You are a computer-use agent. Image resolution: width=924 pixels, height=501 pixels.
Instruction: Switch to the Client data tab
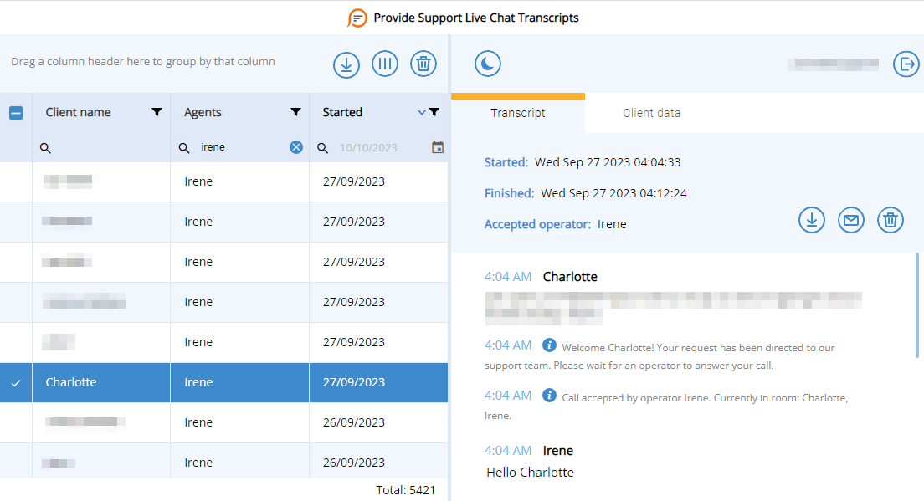(651, 113)
